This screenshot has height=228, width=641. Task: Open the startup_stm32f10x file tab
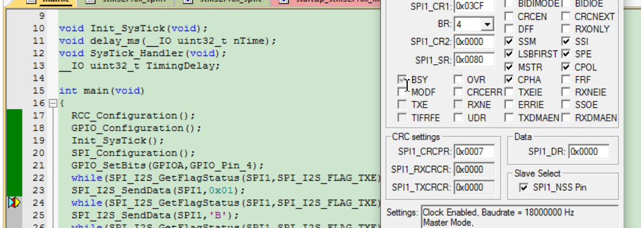click(325, 2)
